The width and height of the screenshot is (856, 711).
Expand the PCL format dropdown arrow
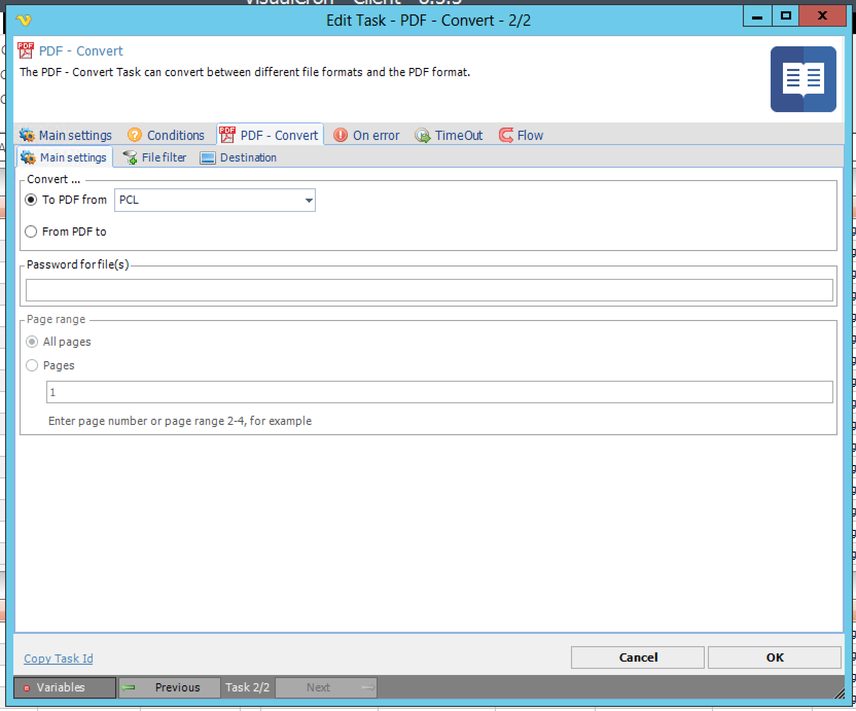point(308,200)
